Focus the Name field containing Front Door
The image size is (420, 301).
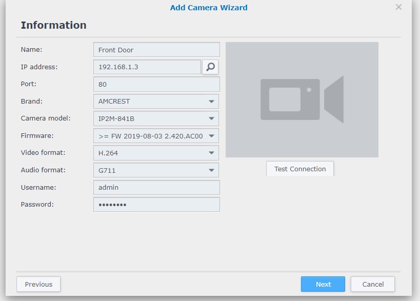tap(157, 50)
